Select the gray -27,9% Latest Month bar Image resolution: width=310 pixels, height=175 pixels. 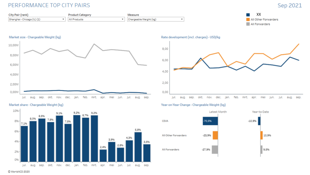(x=215, y=150)
